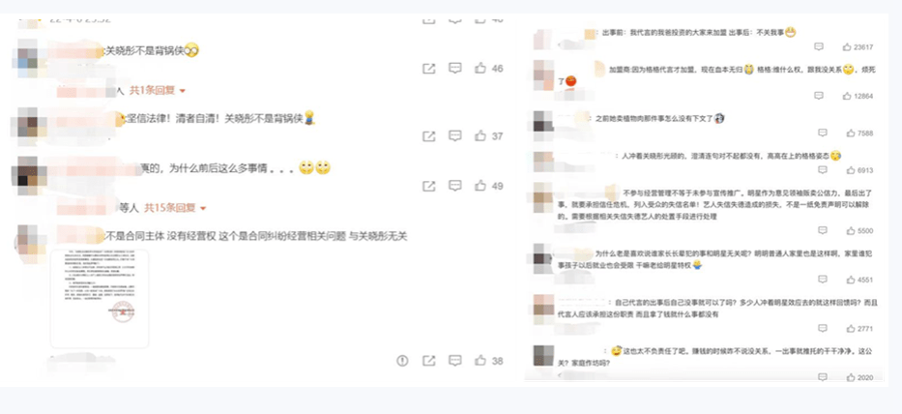Like the comment with 7588 likes

coord(850,133)
